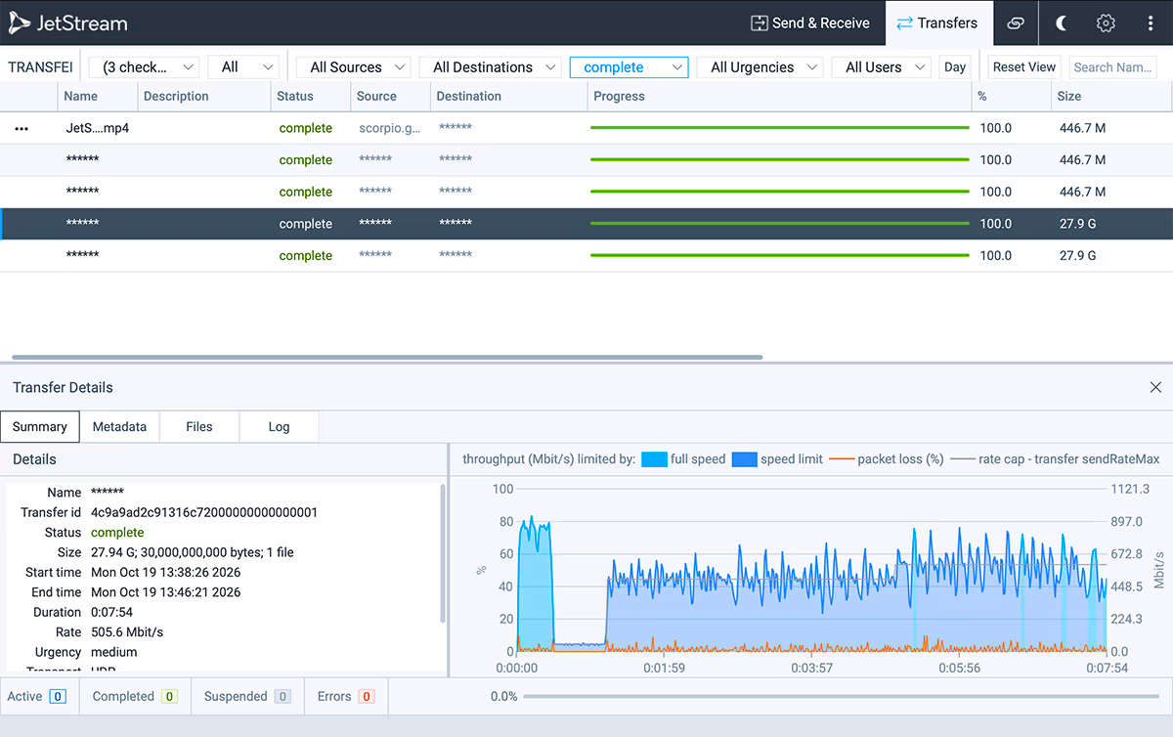Expand the 'All' filter dropdown
The height and width of the screenshot is (737, 1173).
(x=243, y=67)
